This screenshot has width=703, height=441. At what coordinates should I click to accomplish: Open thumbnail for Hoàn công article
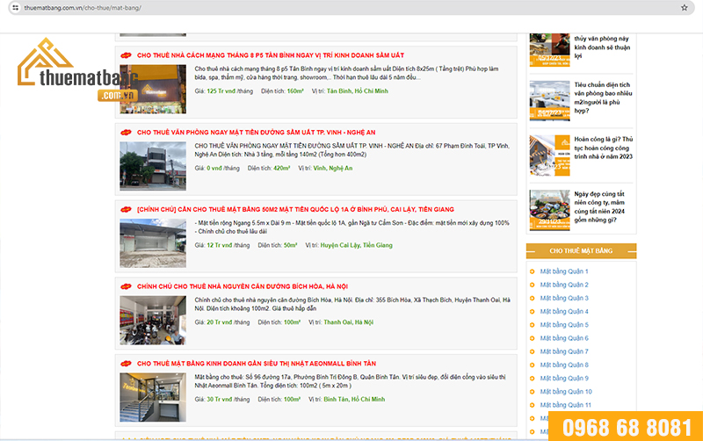pyautogui.click(x=550, y=155)
